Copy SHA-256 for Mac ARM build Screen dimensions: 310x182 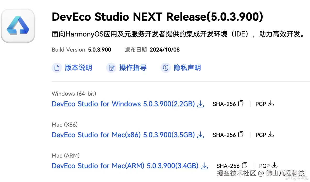244,165
